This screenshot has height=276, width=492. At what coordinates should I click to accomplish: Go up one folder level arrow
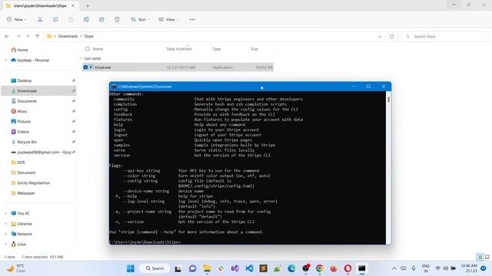38,36
